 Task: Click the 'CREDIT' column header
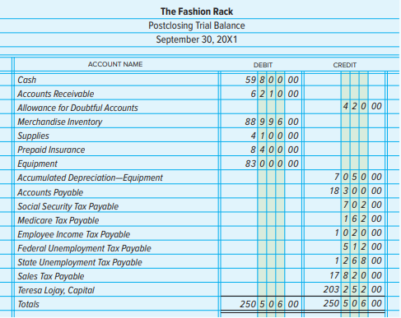pyautogui.click(x=345, y=65)
